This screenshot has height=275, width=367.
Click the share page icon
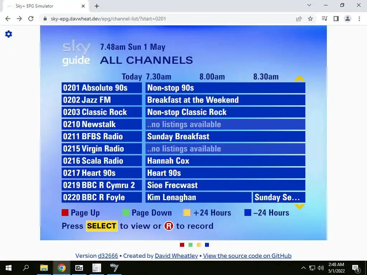point(299,19)
